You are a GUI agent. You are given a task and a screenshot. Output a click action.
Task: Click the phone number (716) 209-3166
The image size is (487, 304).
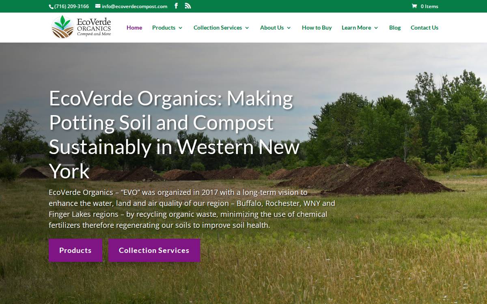point(71,6)
